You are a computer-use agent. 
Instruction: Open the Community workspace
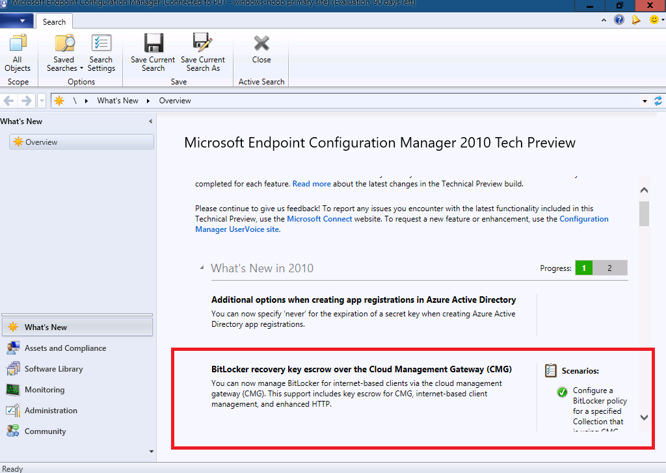coord(77,431)
